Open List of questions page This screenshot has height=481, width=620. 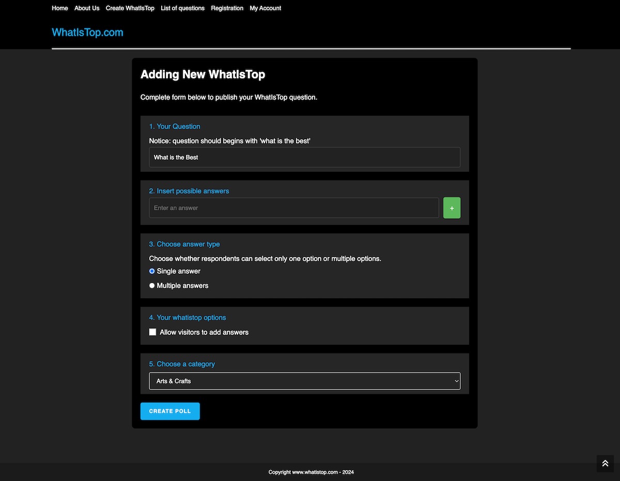pyautogui.click(x=182, y=8)
